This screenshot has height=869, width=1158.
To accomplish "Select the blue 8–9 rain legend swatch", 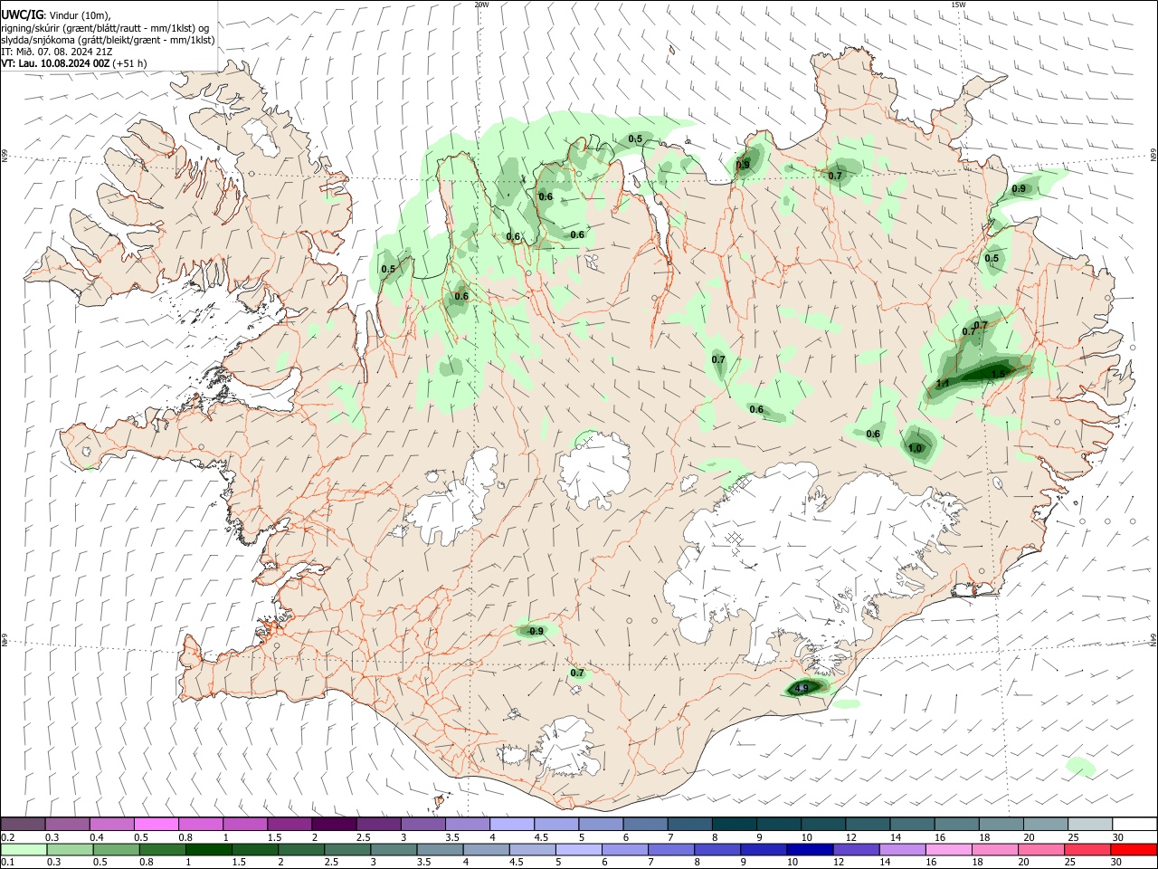I will (x=717, y=850).
